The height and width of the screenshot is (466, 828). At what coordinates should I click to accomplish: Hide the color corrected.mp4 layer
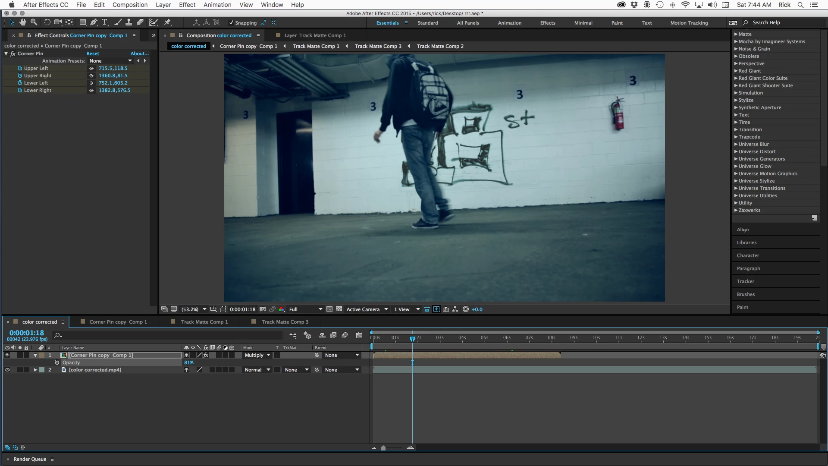pyautogui.click(x=7, y=370)
